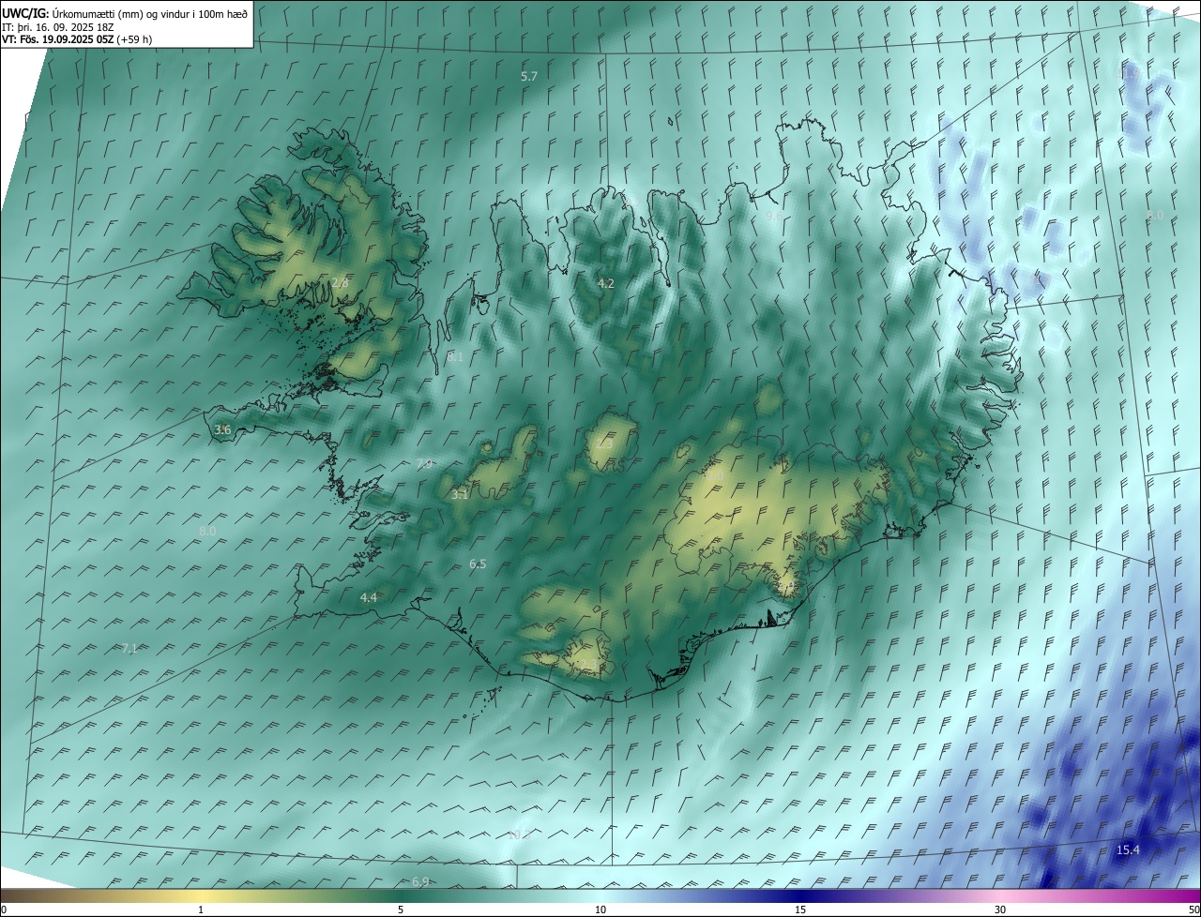The height and width of the screenshot is (917, 1201).
Task: Click the 7.1 value label on the map
Action: pos(130,648)
